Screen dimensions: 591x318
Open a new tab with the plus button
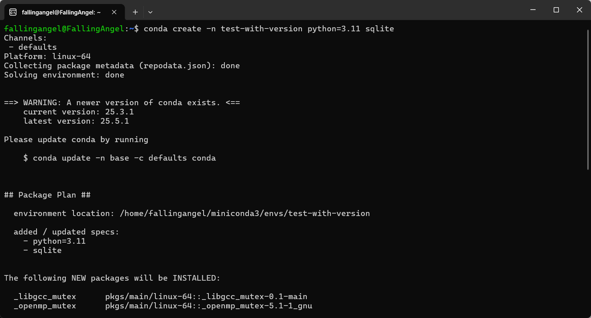(x=135, y=12)
